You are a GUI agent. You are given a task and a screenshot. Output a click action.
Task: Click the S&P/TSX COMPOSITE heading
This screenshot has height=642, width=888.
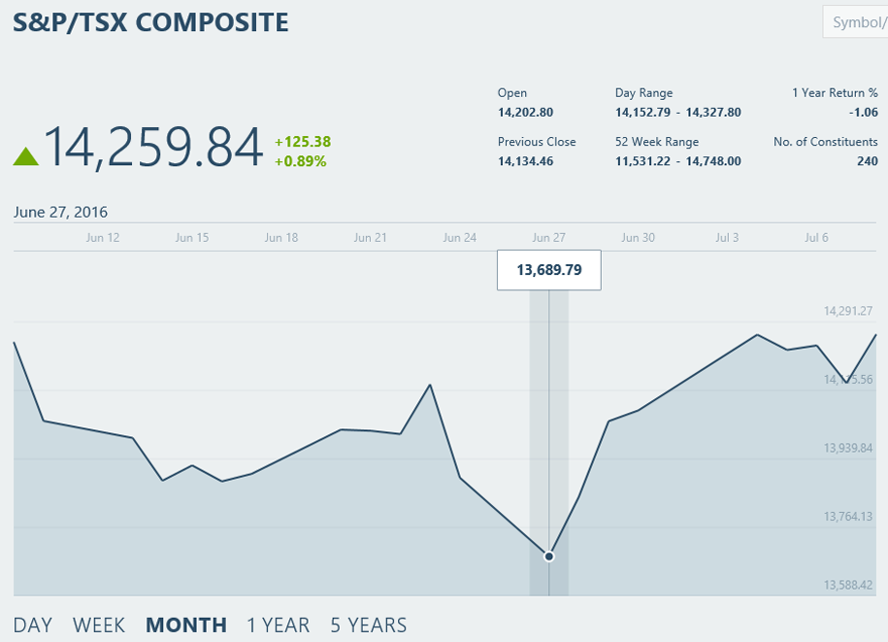(x=150, y=22)
